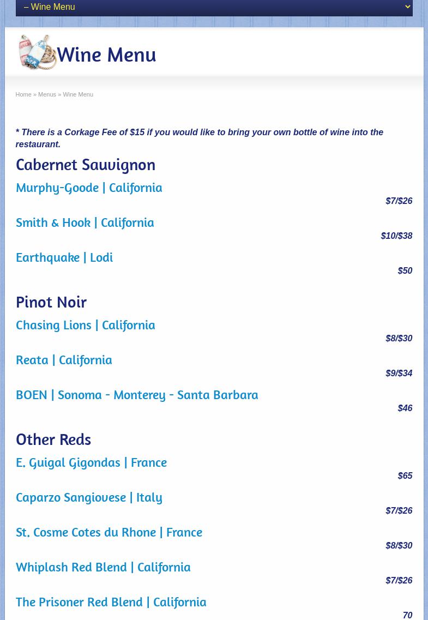Click the Wine Menu breadcrumb text
This screenshot has width=428, height=620.
coord(78,94)
